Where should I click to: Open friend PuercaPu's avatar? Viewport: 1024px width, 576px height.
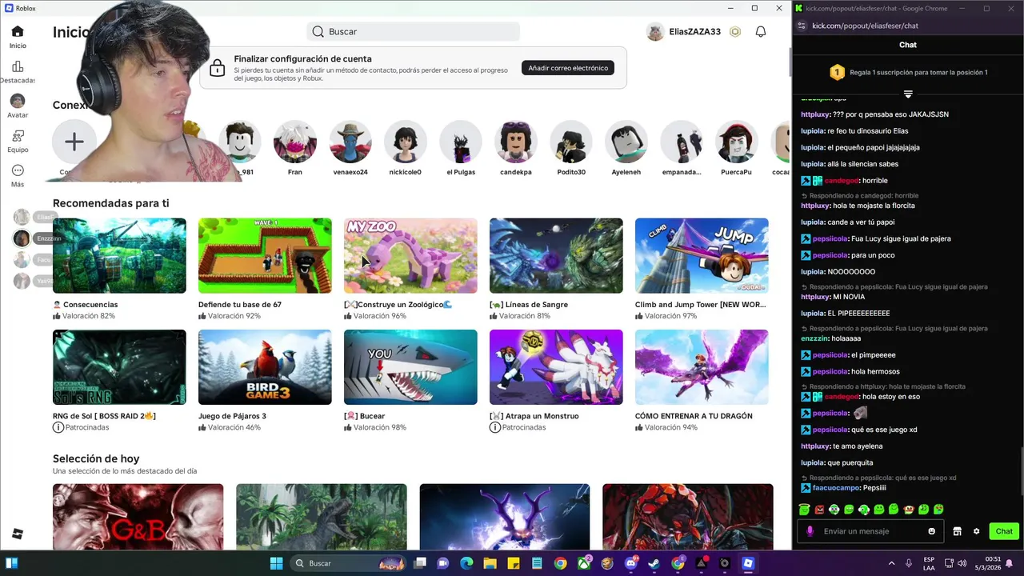[x=736, y=142]
